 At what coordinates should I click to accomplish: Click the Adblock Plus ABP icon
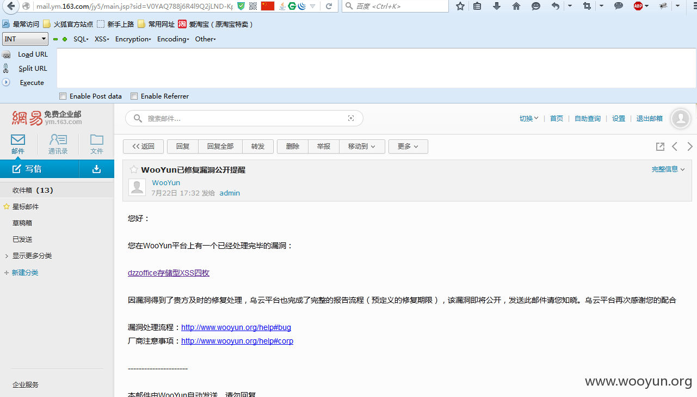[638, 7]
